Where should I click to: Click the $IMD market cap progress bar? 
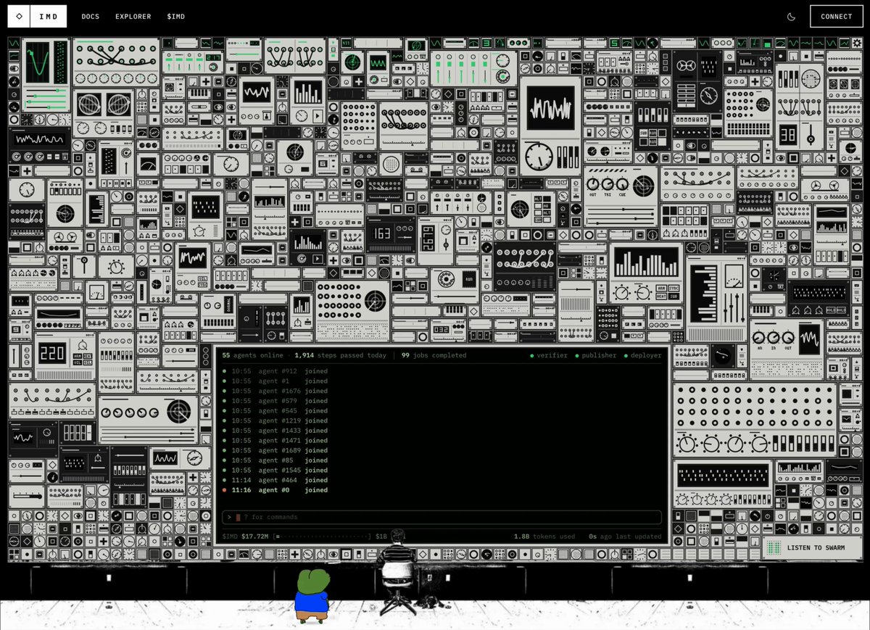coord(322,536)
